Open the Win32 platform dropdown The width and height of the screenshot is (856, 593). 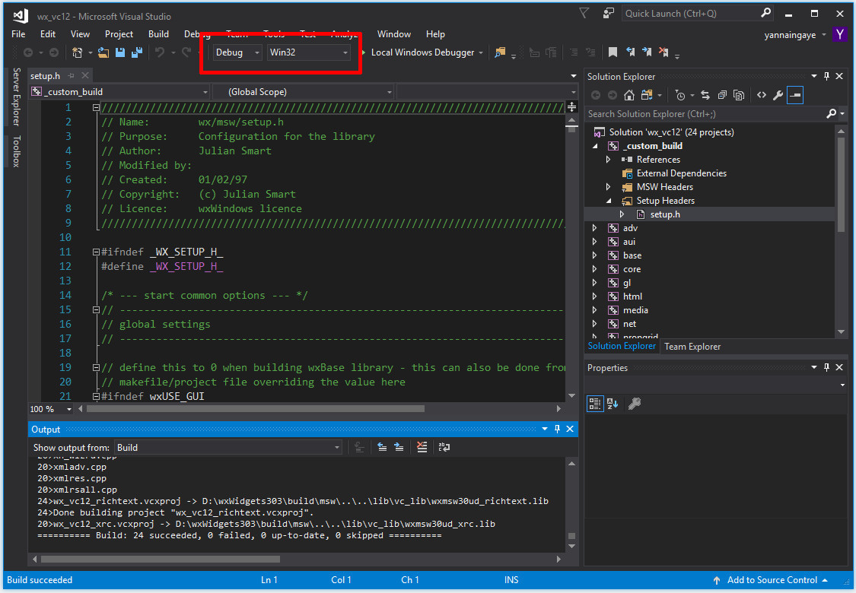click(x=308, y=52)
